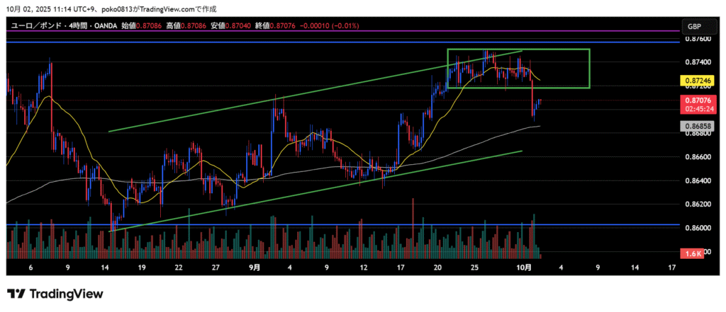This screenshot has height=312, width=726.
Task: Select the yellow 0.87246 moving average label
Action: (x=694, y=82)
